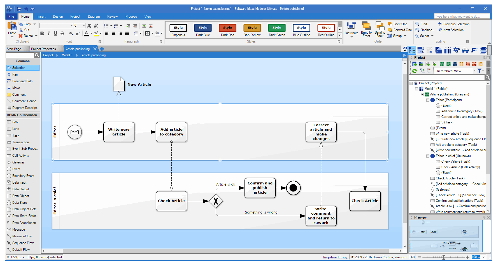498x267 pixels.
Task: Toggle italic text formatting
Action: tap(48, 33)
